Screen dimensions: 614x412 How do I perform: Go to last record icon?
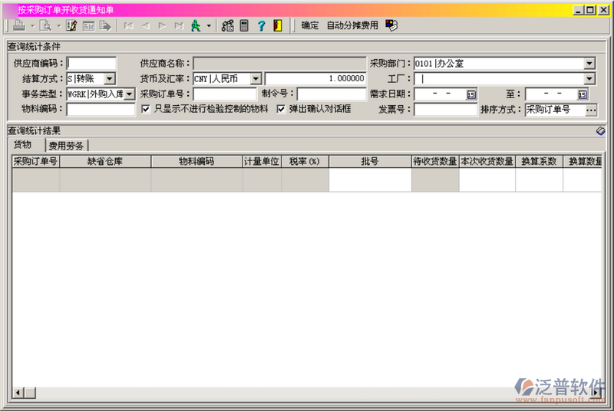pos(179,26)
